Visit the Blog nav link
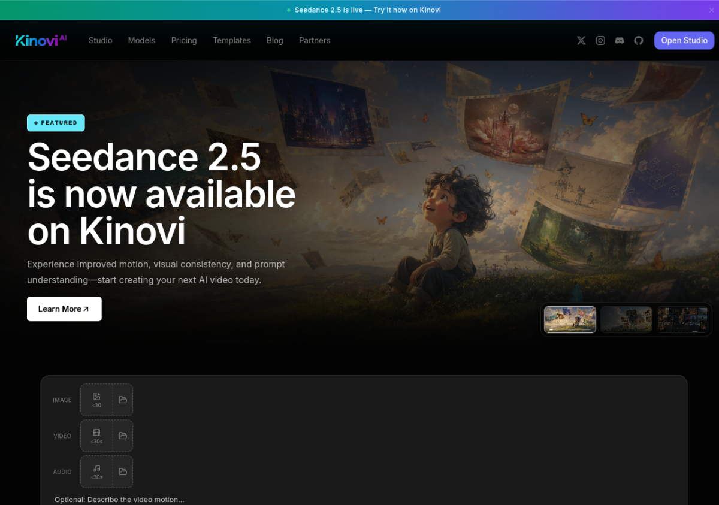The width and height of the screenshot is (719, 505). [x=275, y=41]
